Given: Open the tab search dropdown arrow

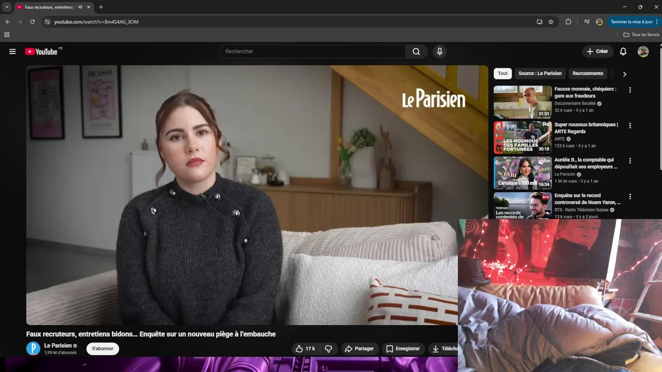Looking at the screenshot, I should pyautogui.click(x=7, y=7).
